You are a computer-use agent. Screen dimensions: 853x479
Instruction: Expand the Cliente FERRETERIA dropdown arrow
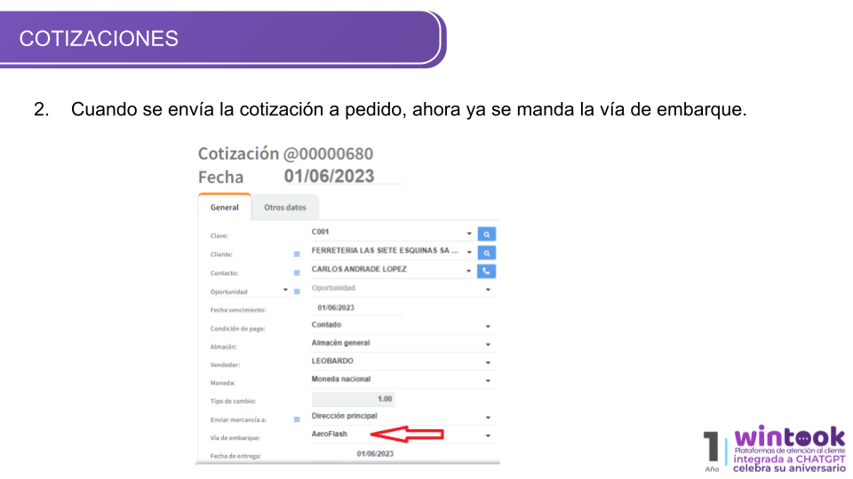469,252
